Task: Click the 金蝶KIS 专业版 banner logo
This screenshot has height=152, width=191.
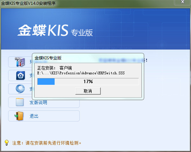Action: tap(55, 30)
